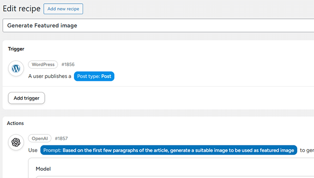Edit the recipe title Generate Featured image
This screenshot has height=178, width=314.
(158, 26)
